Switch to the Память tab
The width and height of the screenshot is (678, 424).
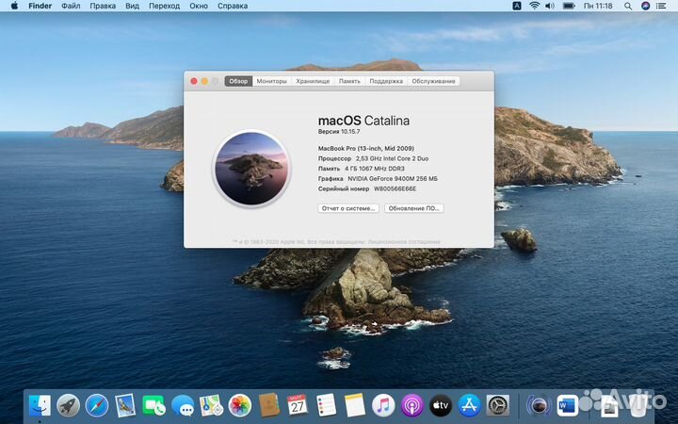(349, 81)
